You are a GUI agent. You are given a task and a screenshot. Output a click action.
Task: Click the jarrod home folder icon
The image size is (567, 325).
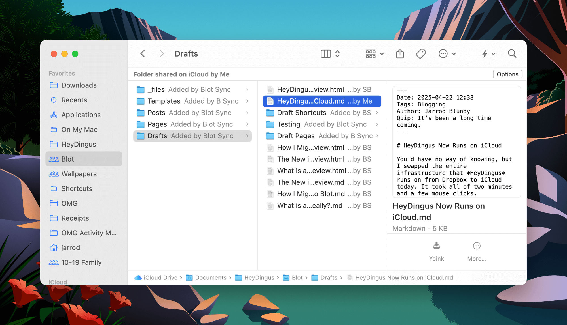[54, 248]
